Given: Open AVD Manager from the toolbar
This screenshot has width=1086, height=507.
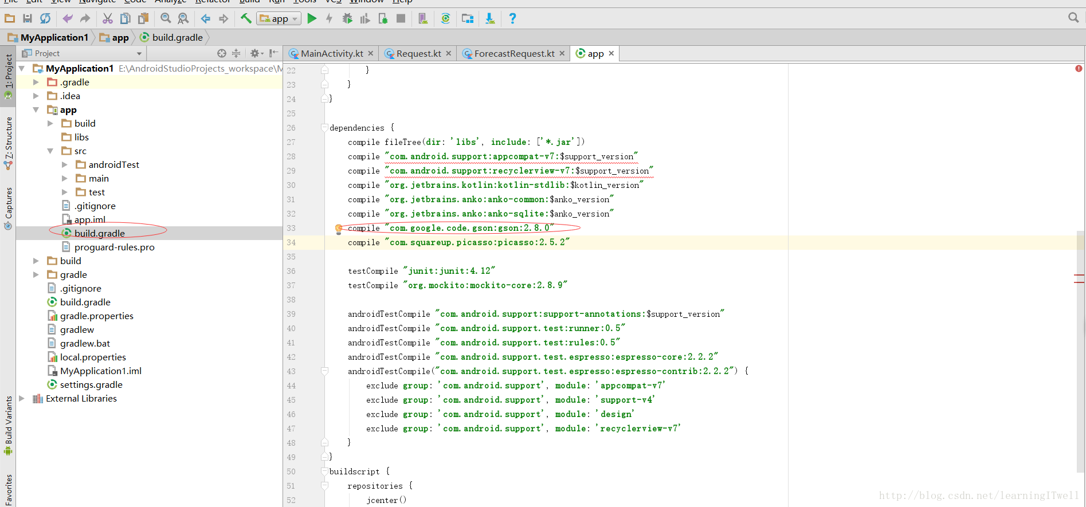Looking at the screenshot, I should pos(423,18).
